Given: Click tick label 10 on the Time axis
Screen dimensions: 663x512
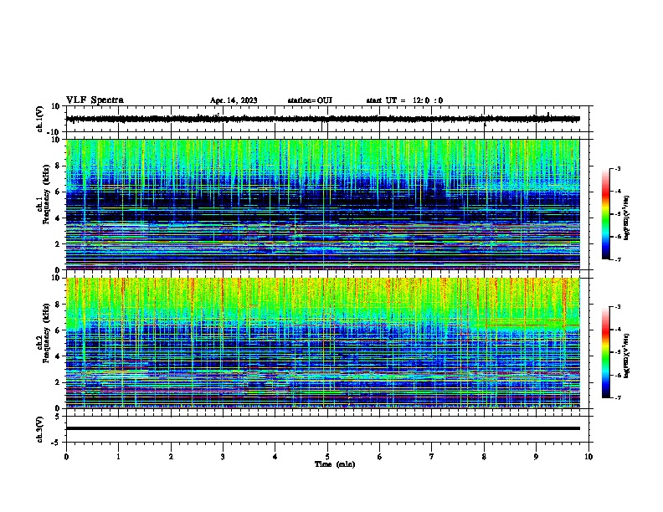Looking at the screenshot, I should [588, 457].
